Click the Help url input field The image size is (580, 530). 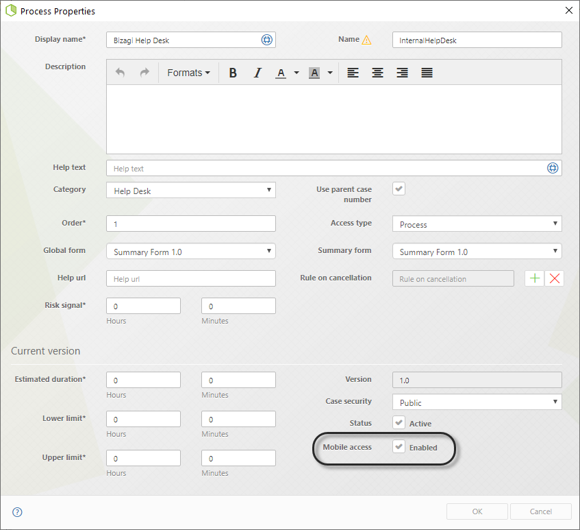point(191,278)
